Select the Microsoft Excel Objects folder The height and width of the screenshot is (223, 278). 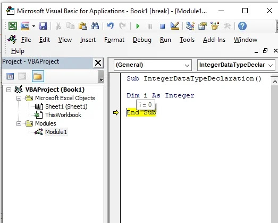65,98
